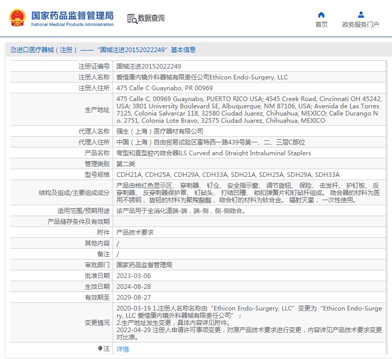This screenshot has height=359, width=392.
Task: Click the lightbulb icon next to 注
Action: tap(100, 348)
